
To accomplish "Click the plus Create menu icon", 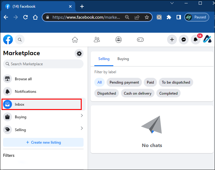I will click(172, 40).
